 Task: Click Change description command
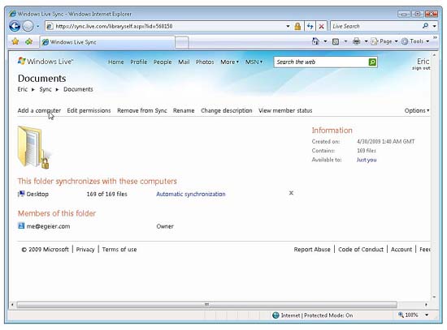pyautogui.click(x=227, y=110)
